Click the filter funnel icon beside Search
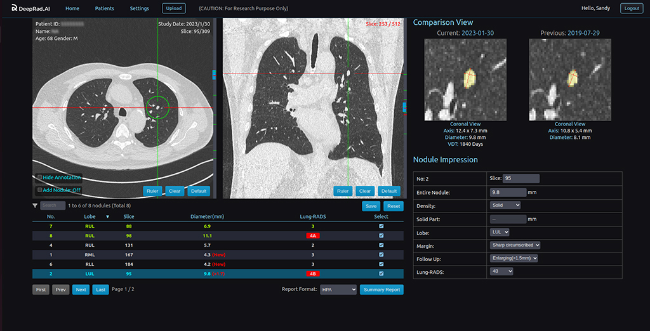 coord(35,205)
